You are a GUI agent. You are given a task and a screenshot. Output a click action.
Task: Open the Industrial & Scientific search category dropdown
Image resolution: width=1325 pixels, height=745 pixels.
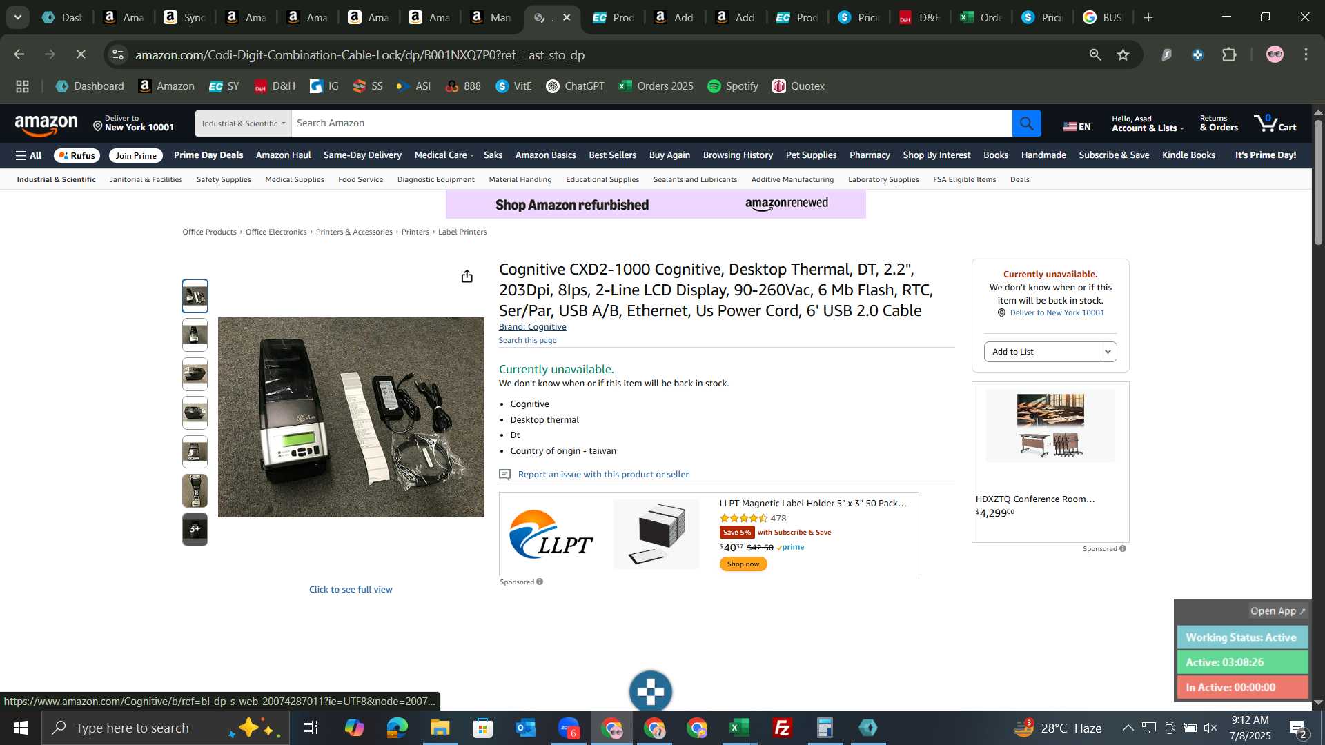(243, 123)
